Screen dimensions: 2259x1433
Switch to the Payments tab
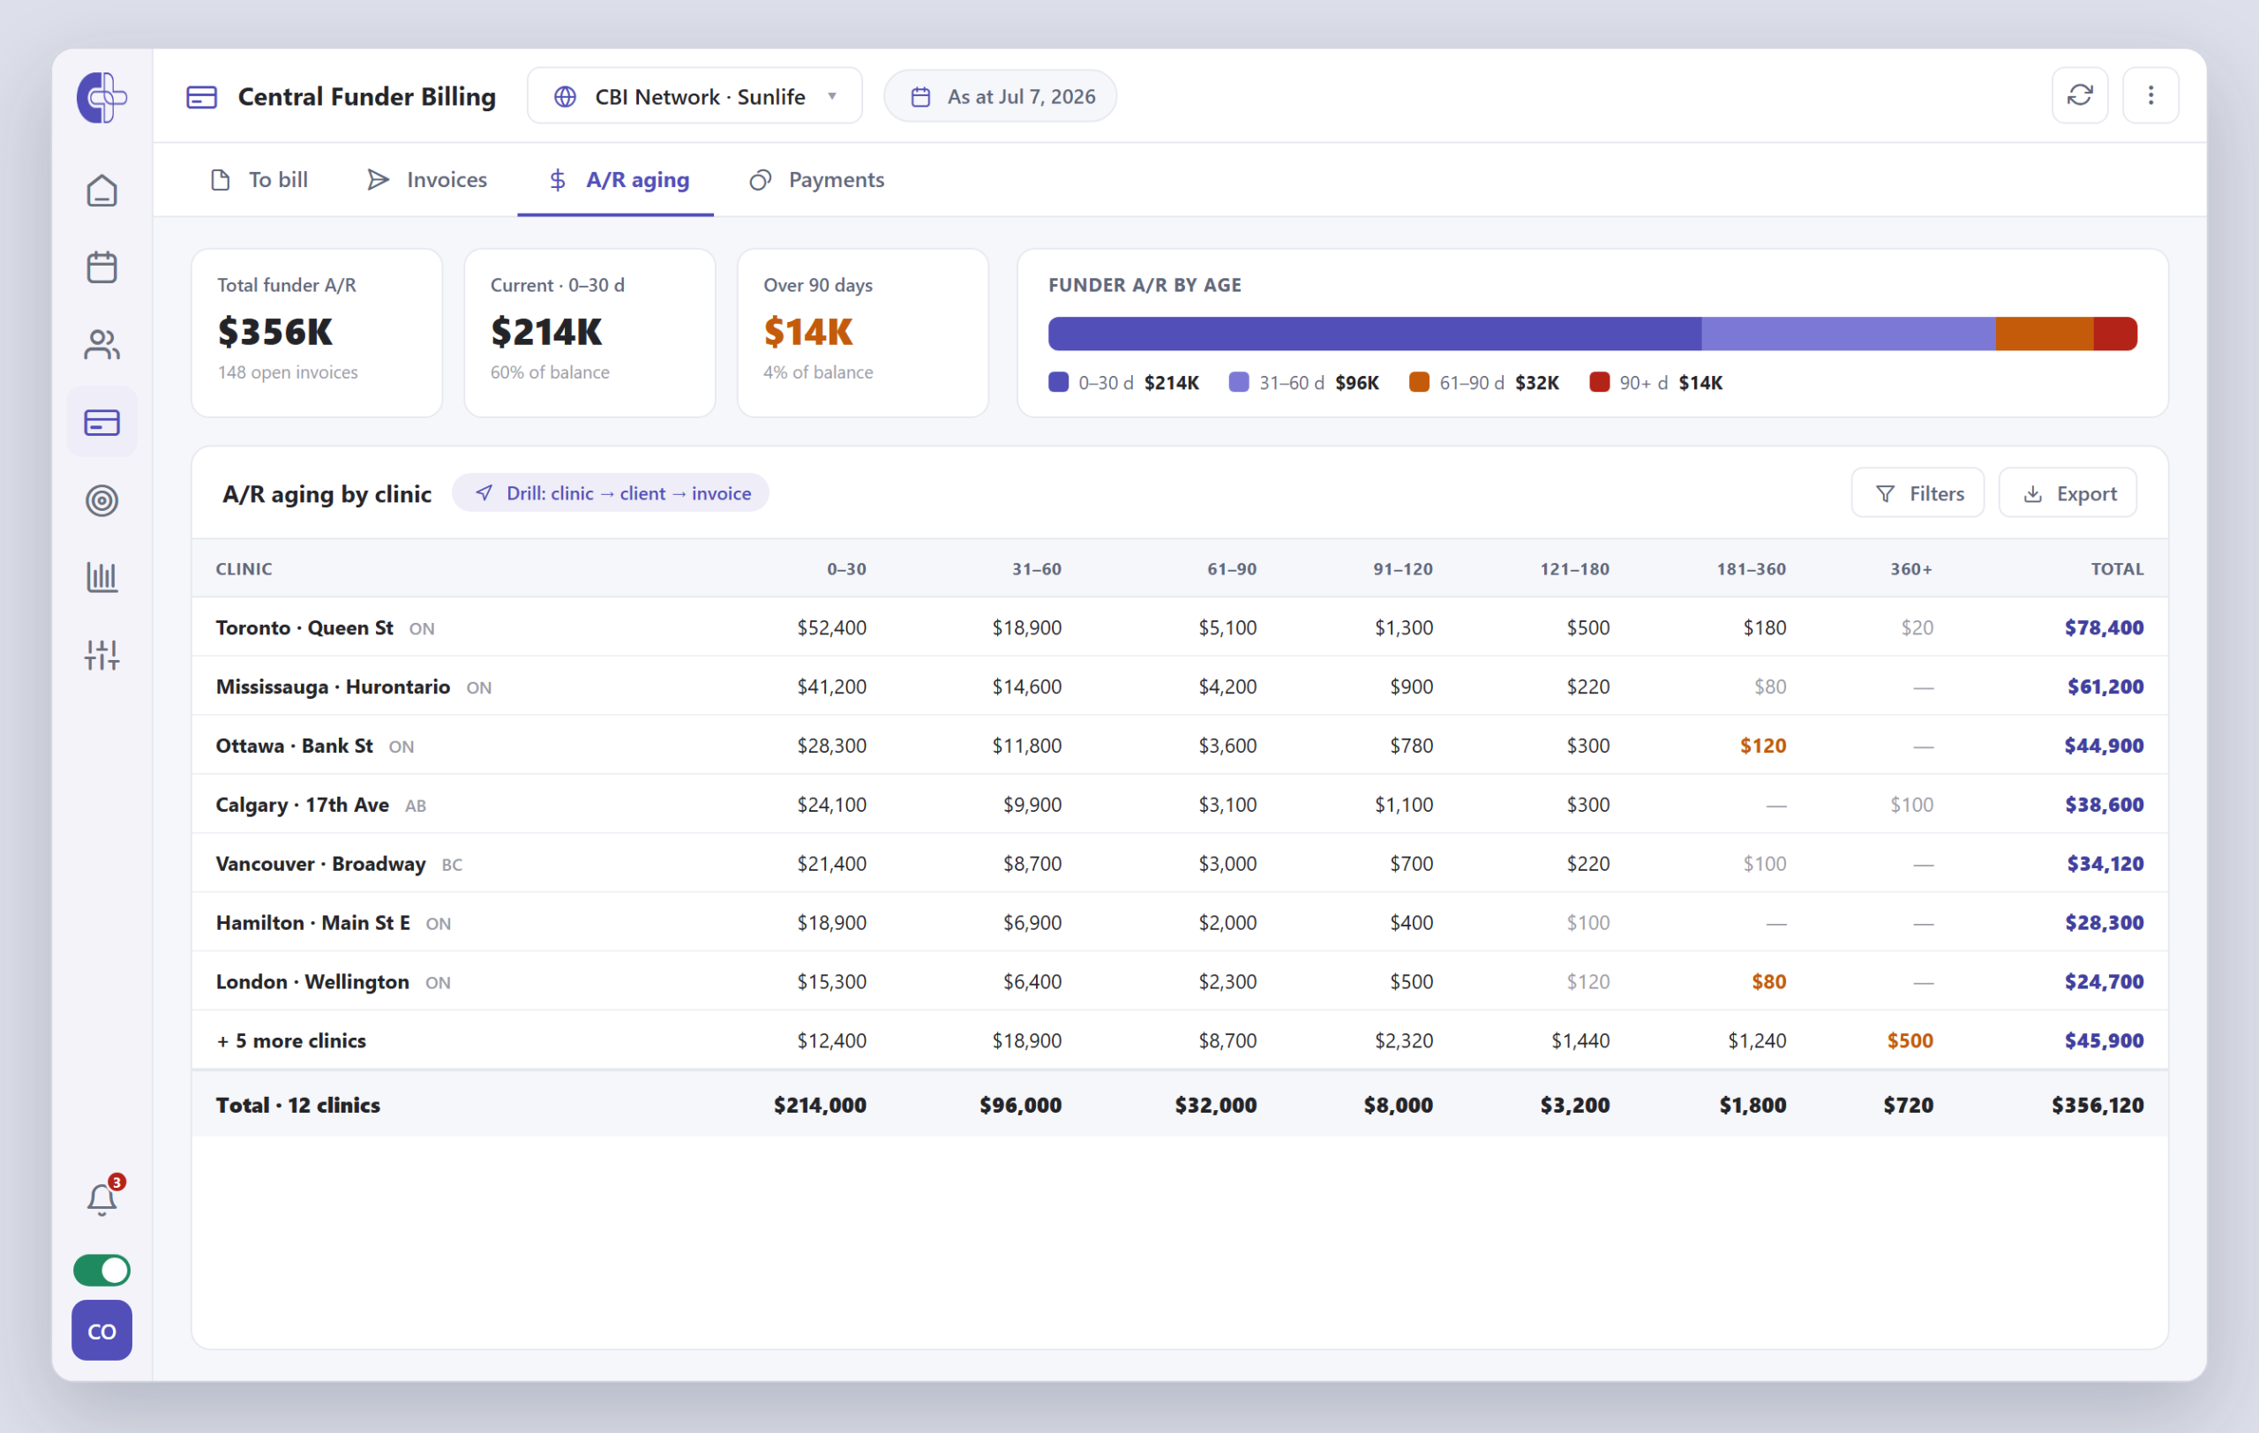(x=816, y=179)
